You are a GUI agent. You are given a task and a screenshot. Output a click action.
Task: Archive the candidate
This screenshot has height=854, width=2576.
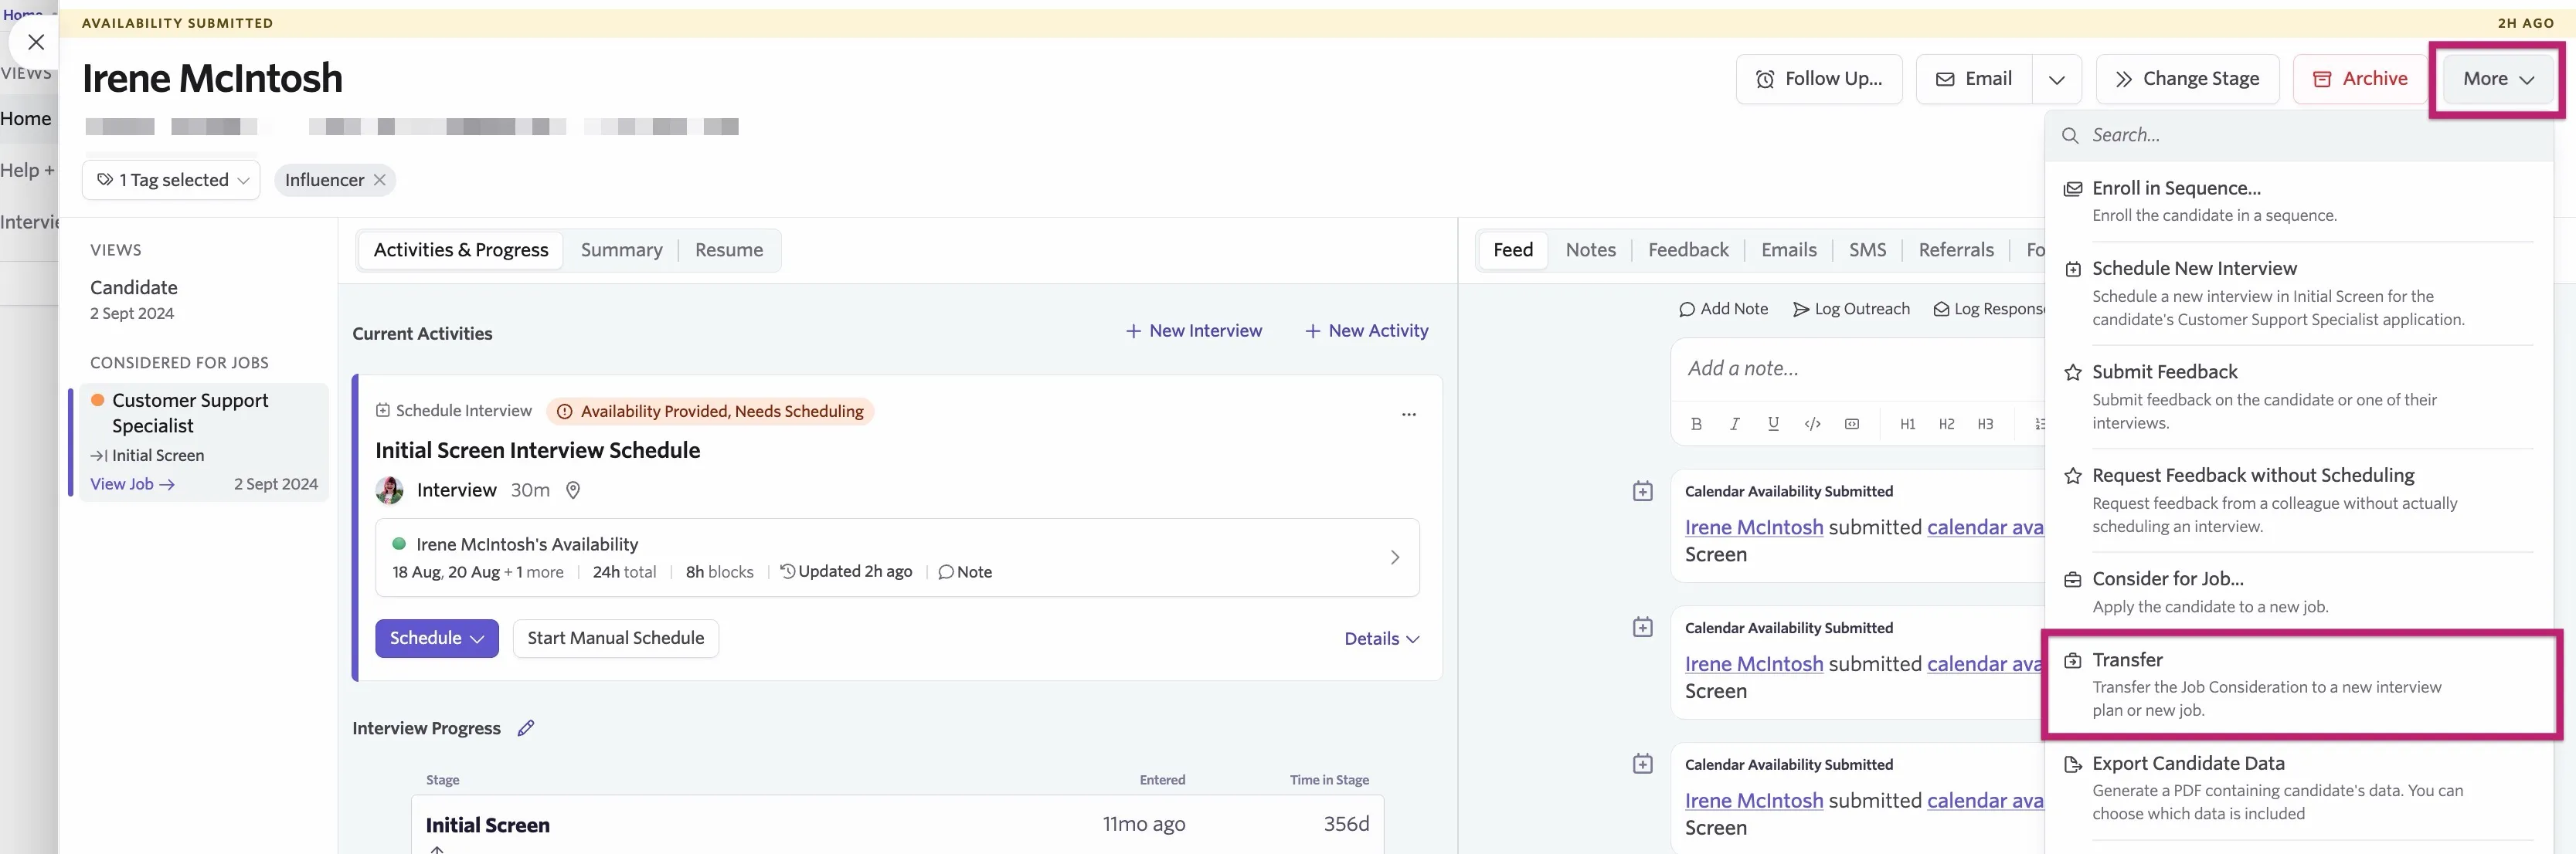pos(2360,79)
